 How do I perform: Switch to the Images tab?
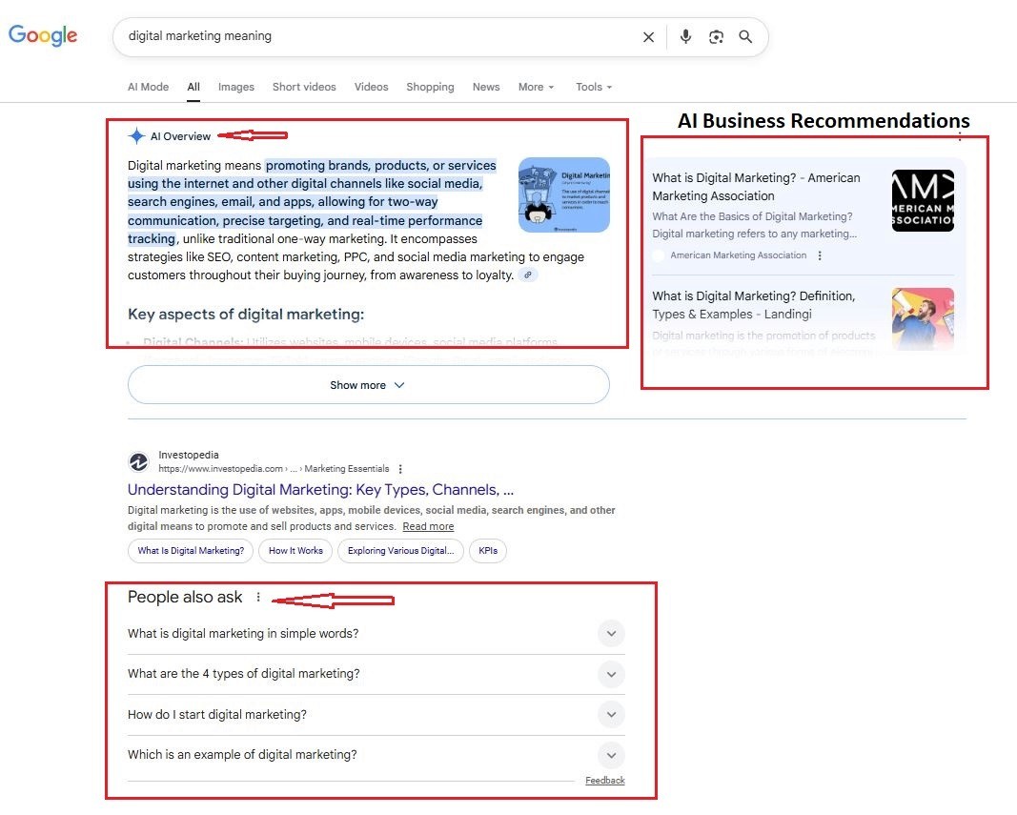[x=235, y=87]
